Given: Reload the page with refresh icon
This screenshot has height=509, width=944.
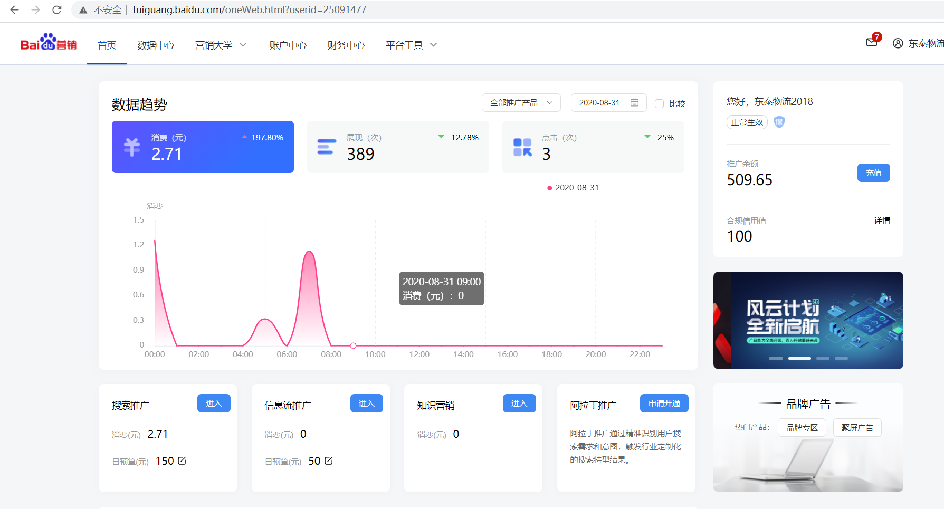Looking at the screenshot, I should coord(57,9).
